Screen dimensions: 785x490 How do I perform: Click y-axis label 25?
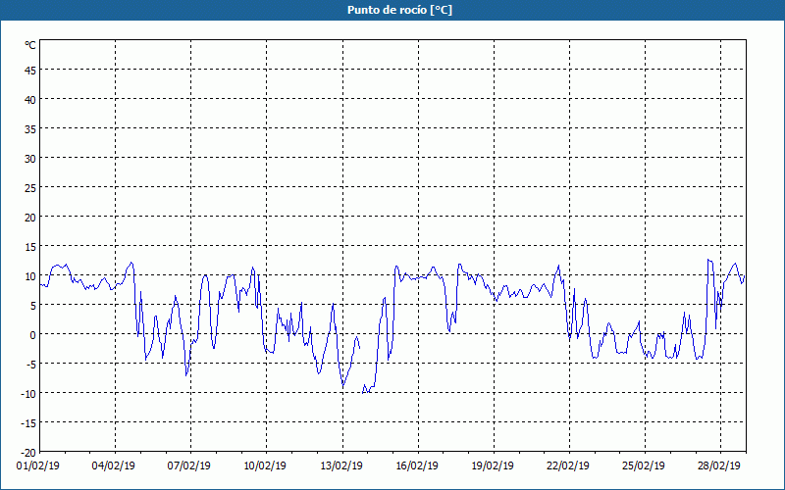[30, 188]
